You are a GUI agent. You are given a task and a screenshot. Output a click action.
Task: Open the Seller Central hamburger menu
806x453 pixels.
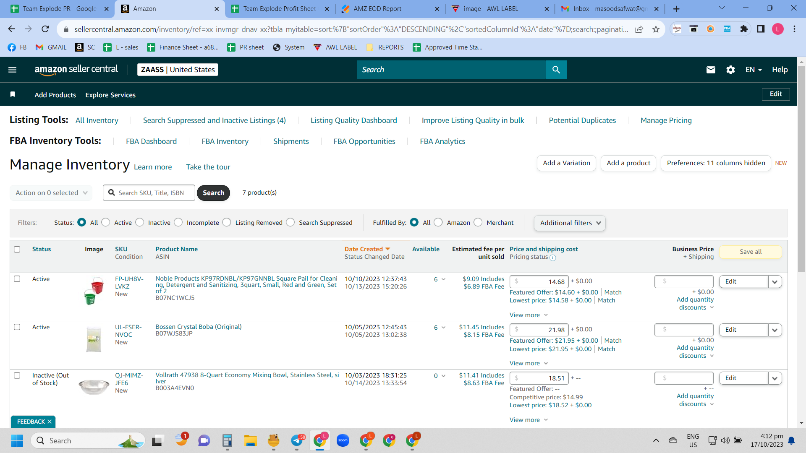[x=13, y=70]
